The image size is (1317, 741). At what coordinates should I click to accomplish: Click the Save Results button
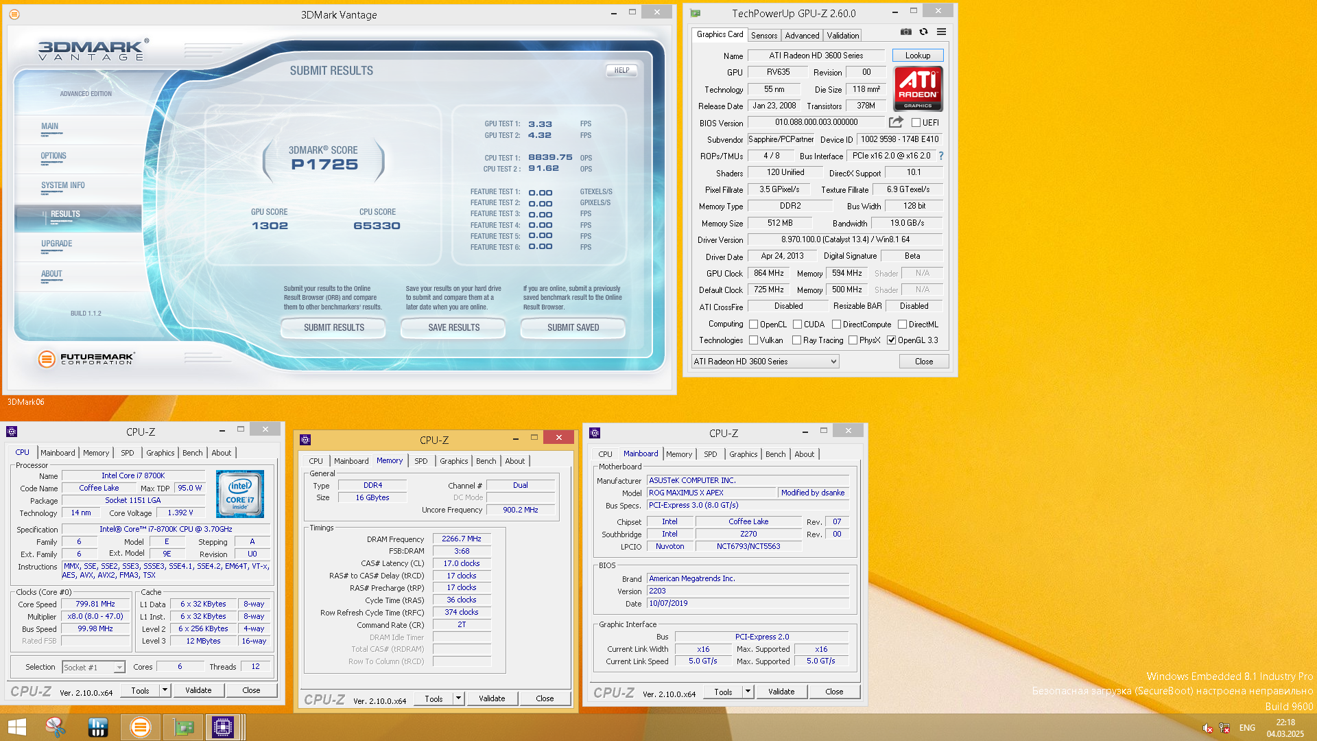point(454,328)
